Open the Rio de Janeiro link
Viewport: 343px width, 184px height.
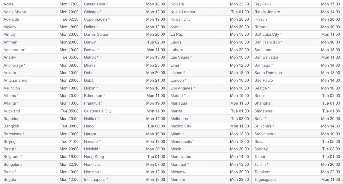pos(267,12)
